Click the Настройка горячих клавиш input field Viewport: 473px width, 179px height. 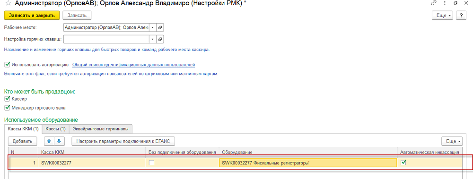[106, 39]
